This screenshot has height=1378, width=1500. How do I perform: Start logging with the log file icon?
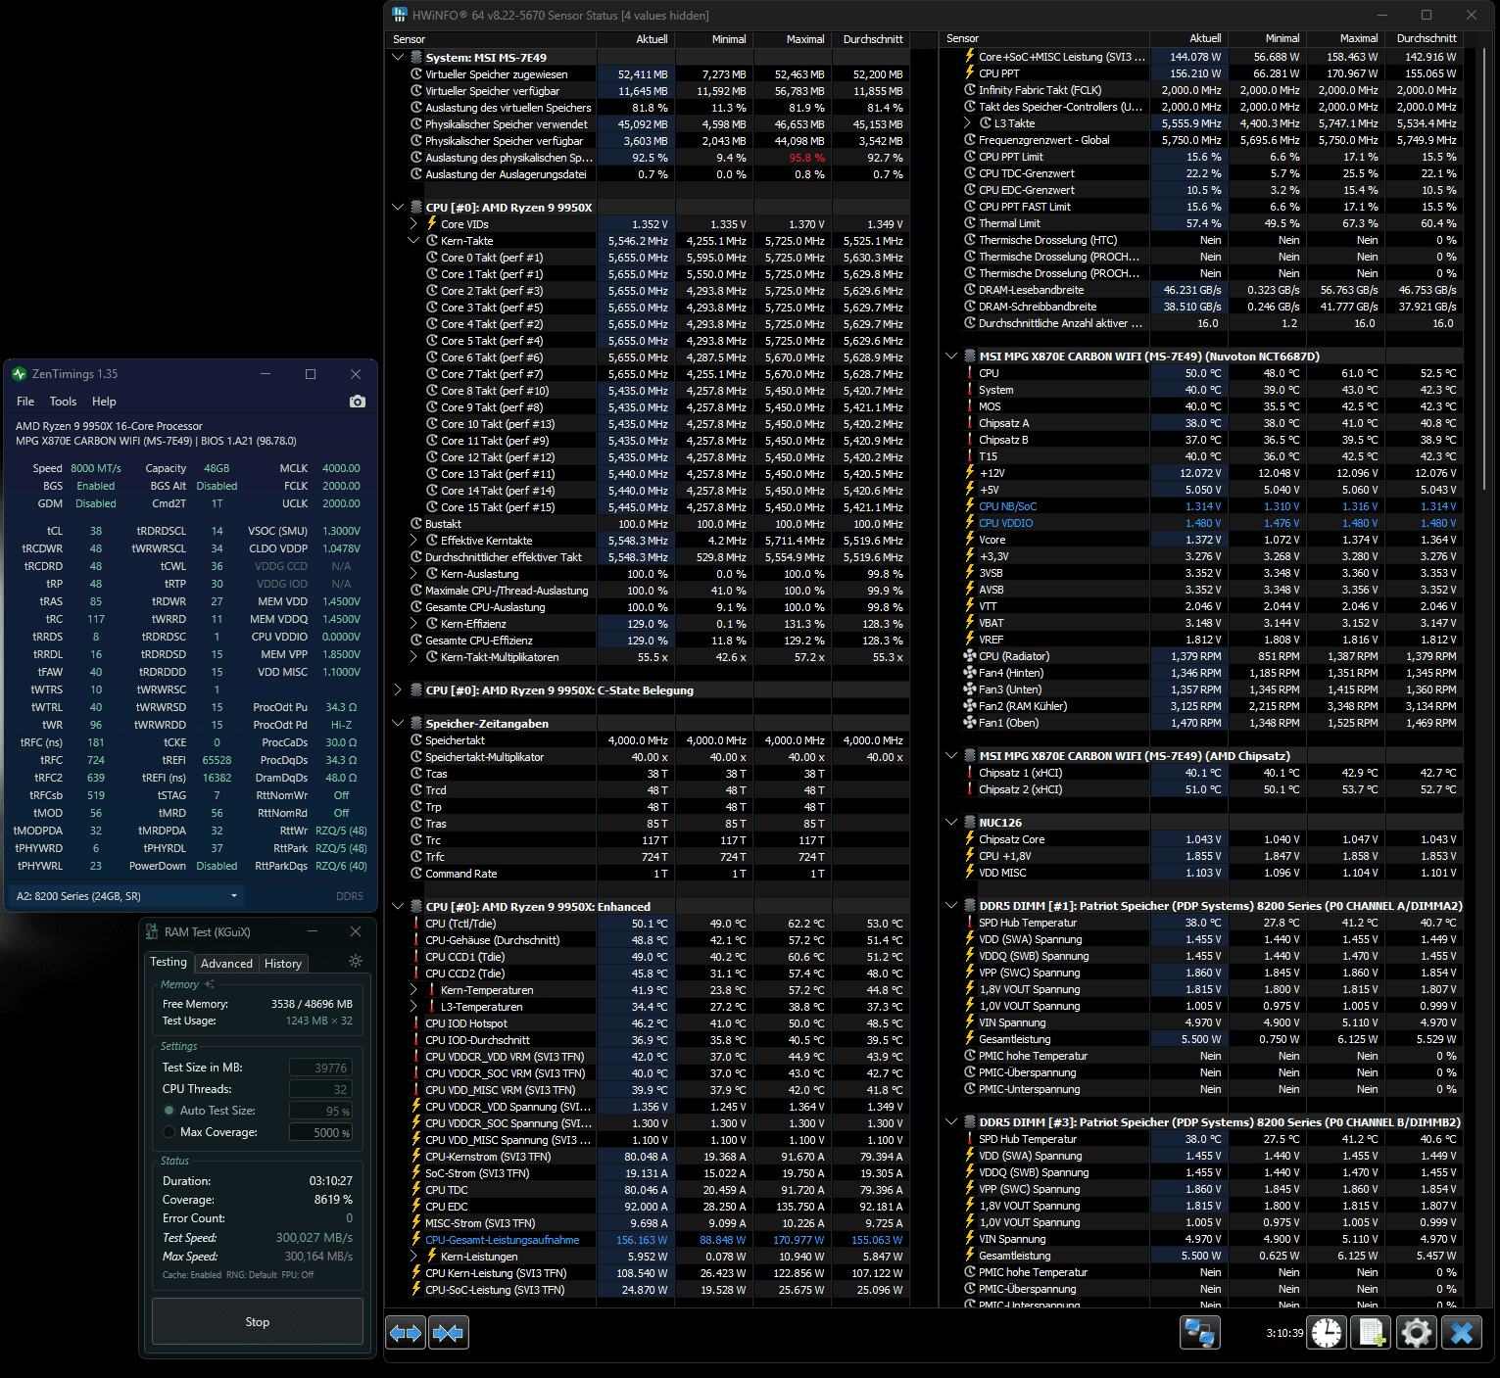(1371, 1333)
